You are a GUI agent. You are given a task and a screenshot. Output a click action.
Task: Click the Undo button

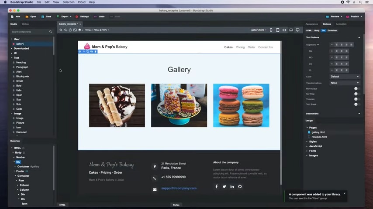click(100, 17)
